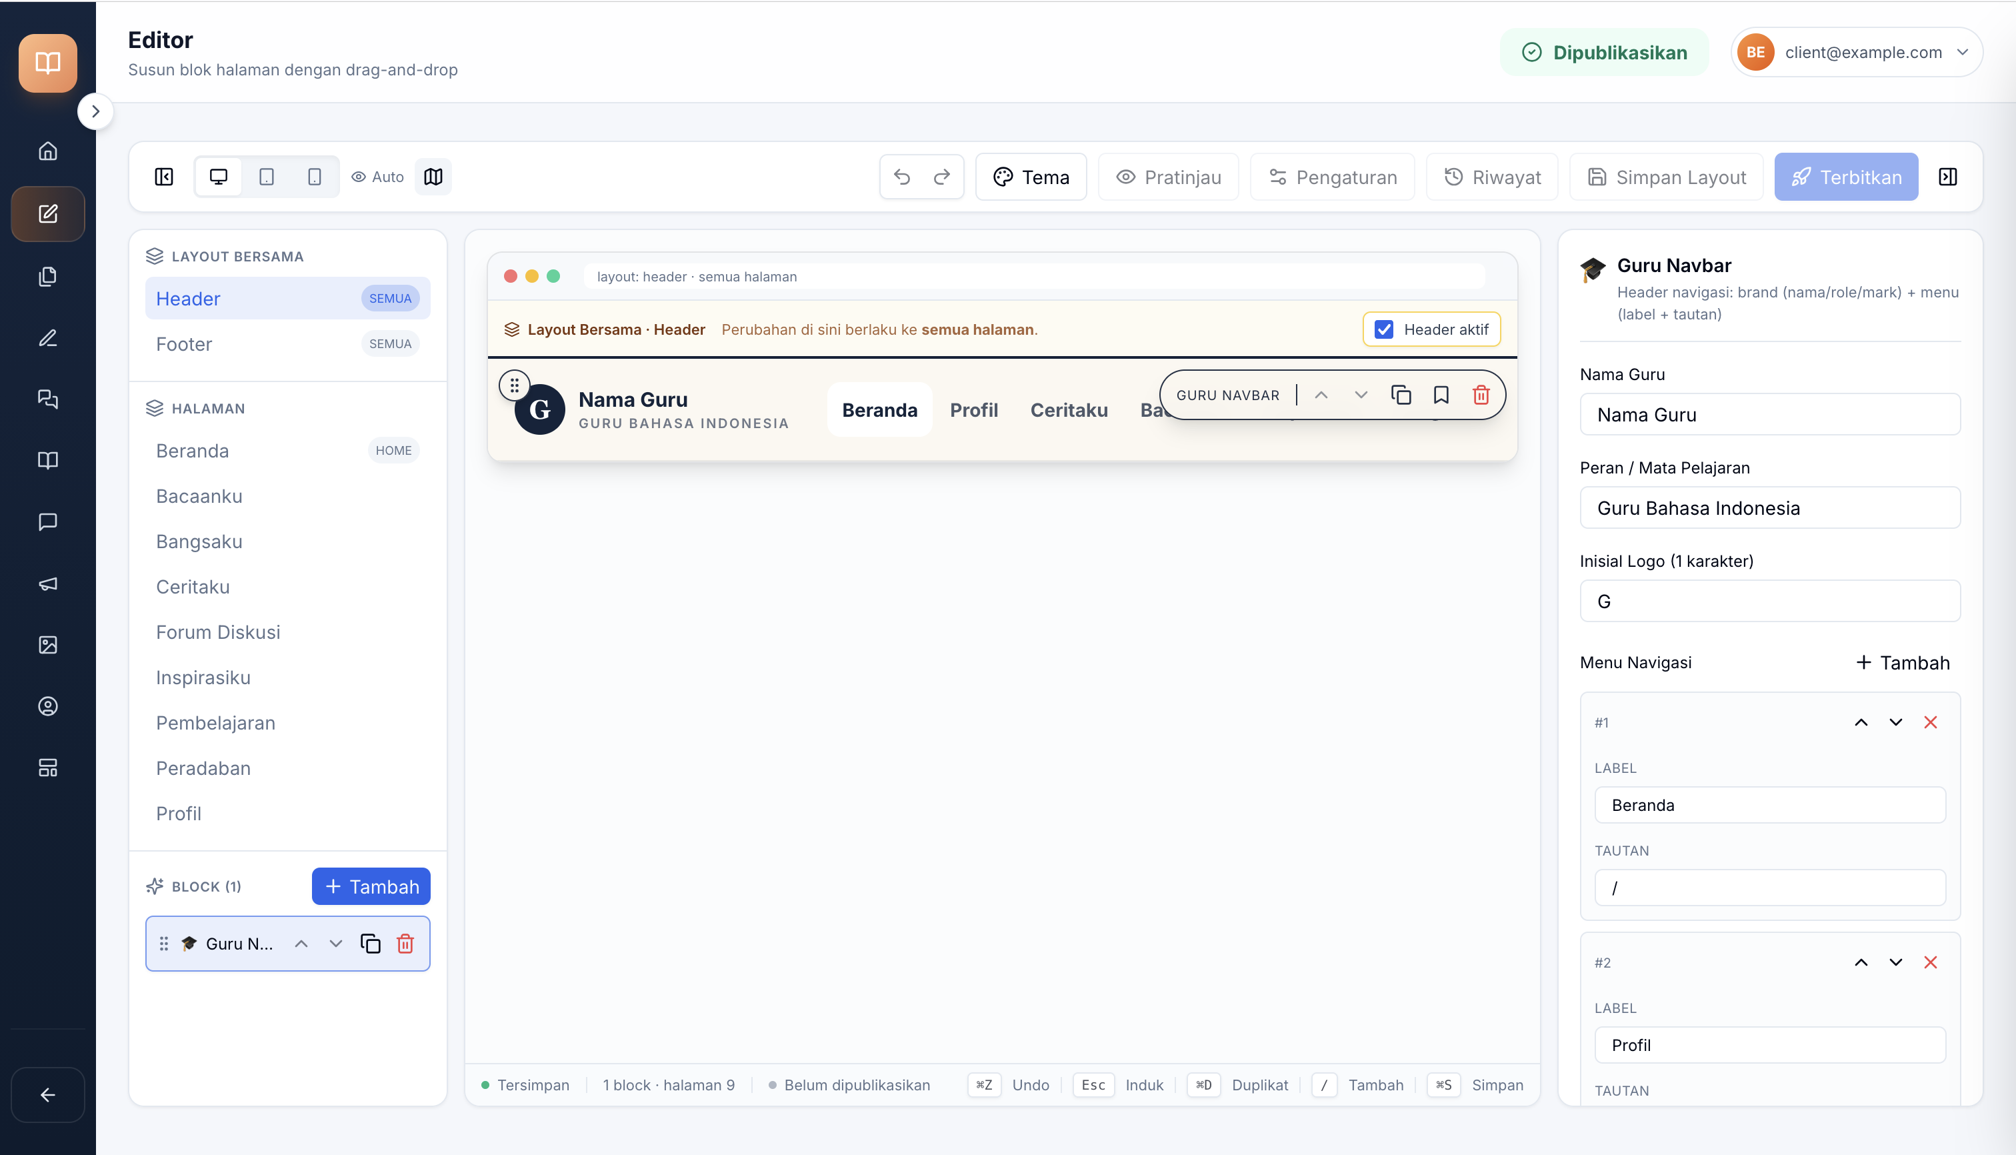The height and width of the screenshot is (1155, 2016).
Task: Toggle the Header aktif checkbox
Action: 1384,329
